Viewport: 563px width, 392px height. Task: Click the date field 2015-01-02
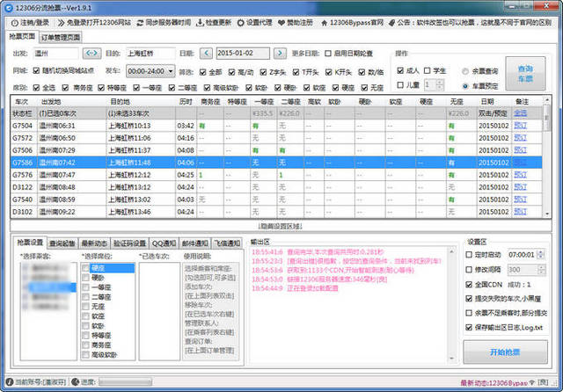243,53
